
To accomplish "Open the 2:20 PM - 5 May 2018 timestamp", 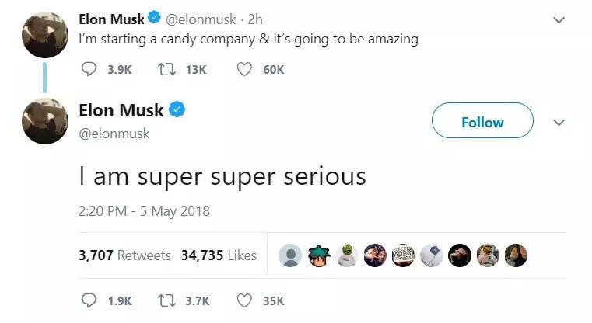I will pyautogui.click(x=144, y=211).
